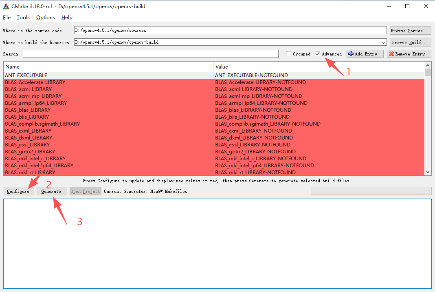The height and width of the screenshot is (292, 435).
Task: Edit the BLAS_acml_mp_LIBRARY-NOTFOUND value
Action: point(259,96)
